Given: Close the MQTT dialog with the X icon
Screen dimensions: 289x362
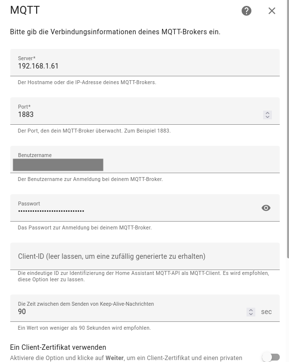Looking at the screenshot, I should click(272, 11).
